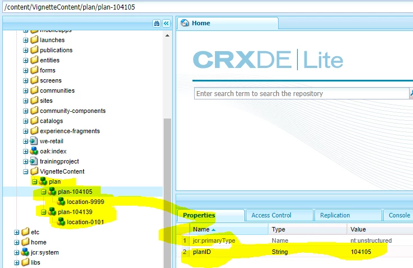Viewport: 413px width, 268px height.
Task: Click the 104105 value cell
Action: coord(380,252)
